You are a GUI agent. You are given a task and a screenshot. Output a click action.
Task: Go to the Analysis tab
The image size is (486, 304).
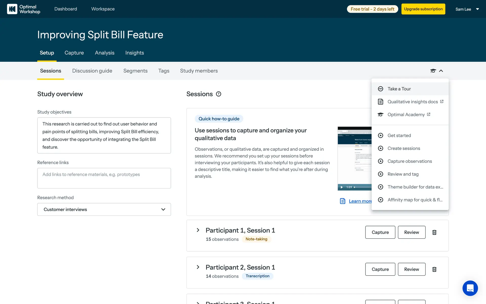105,53
